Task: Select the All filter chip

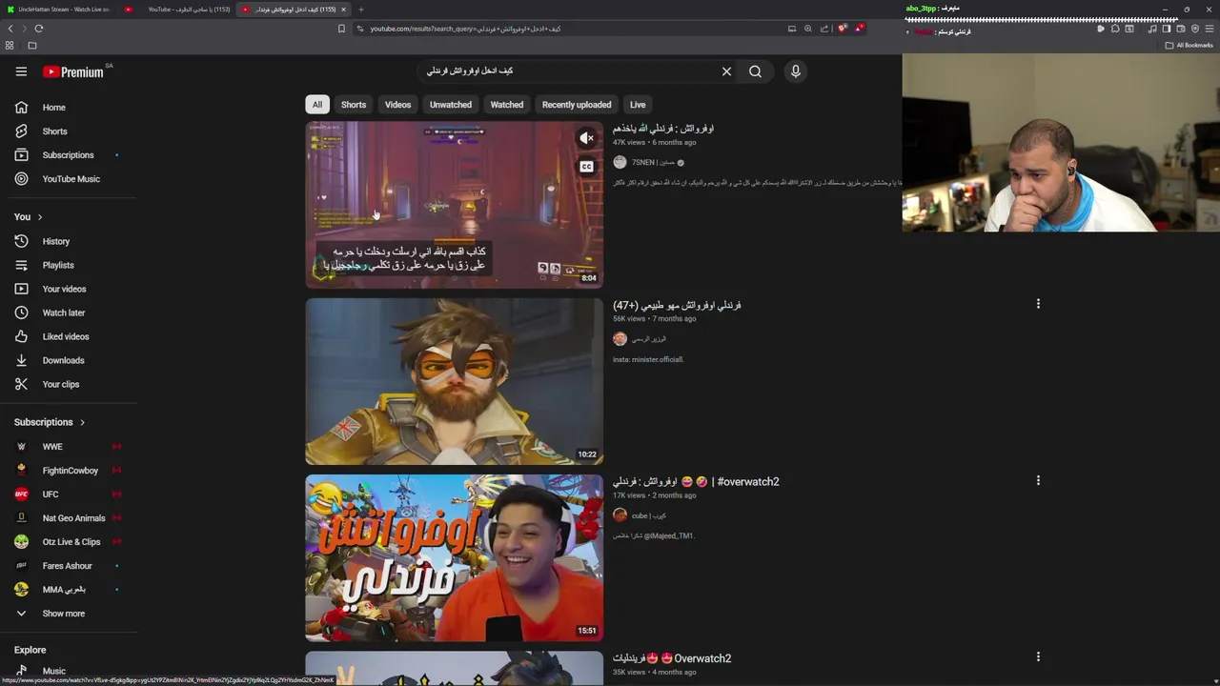Action: (x=317, y=105)
